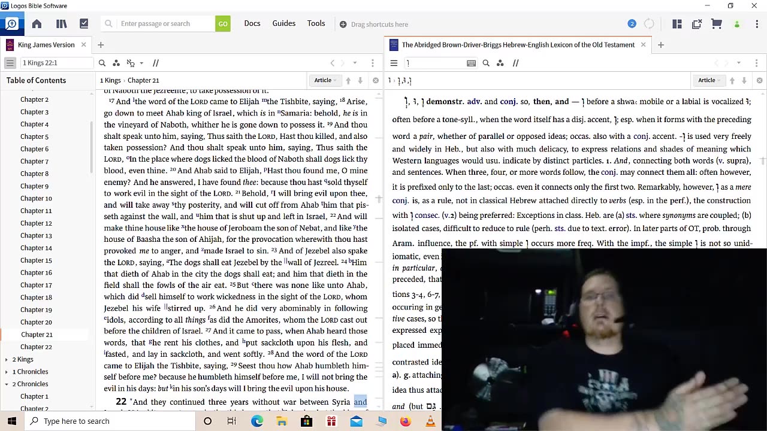767x431 pixels.
Task: Open the Logos application home logo
Action: coord(11,24)
